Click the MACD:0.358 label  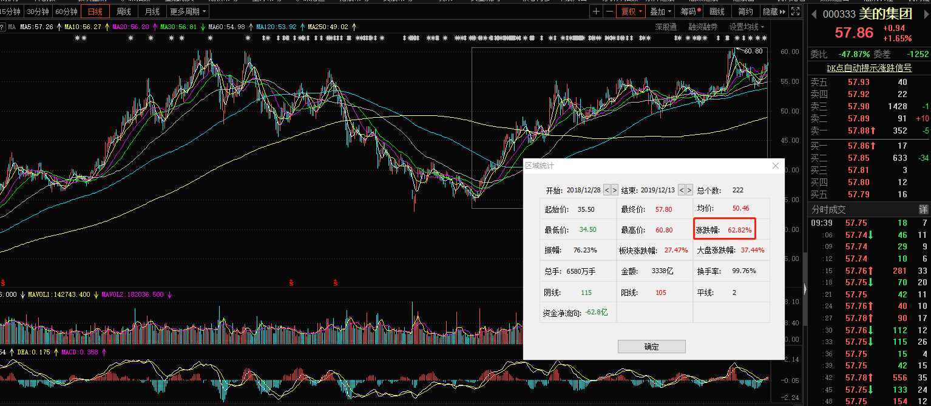coord(80,351)
